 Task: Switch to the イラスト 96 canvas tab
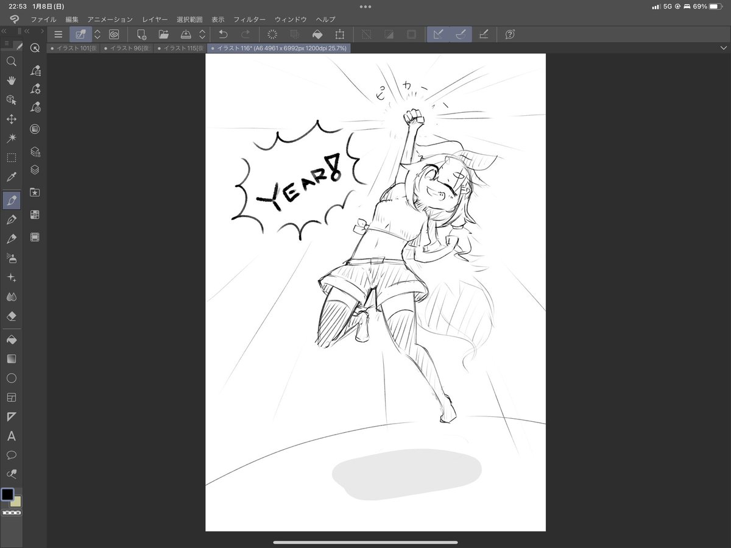click(126, 48)
